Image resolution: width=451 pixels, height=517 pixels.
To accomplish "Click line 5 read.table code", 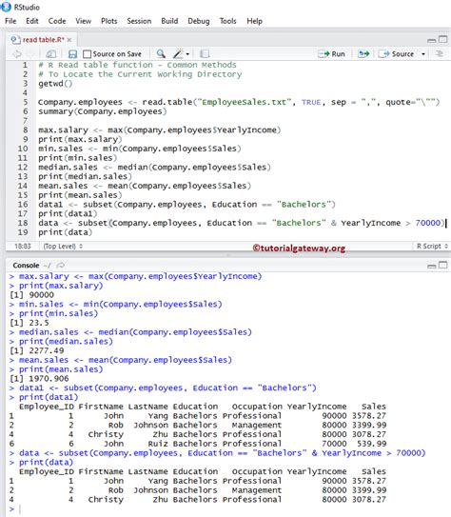I will click(239, 102).
